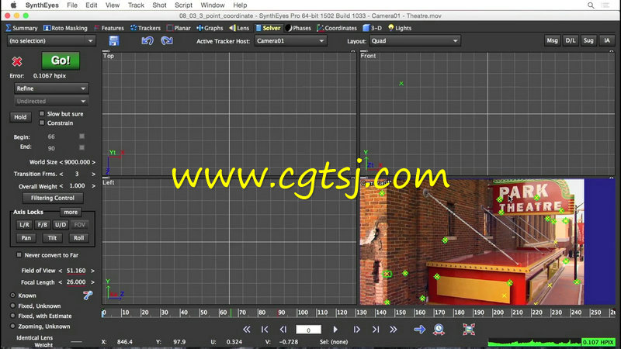Decrease Transition Frms with left arrow
The image size is (621, 349).
[61, 174]
